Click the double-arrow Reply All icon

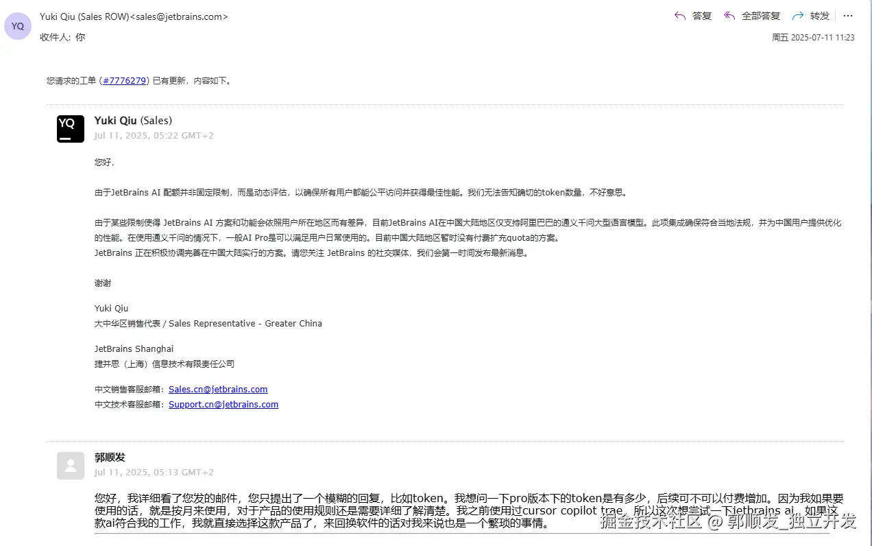pos(729,16)
